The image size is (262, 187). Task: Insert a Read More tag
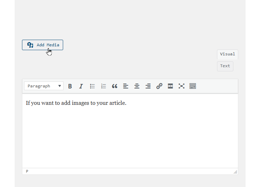(x=170, y=86)
